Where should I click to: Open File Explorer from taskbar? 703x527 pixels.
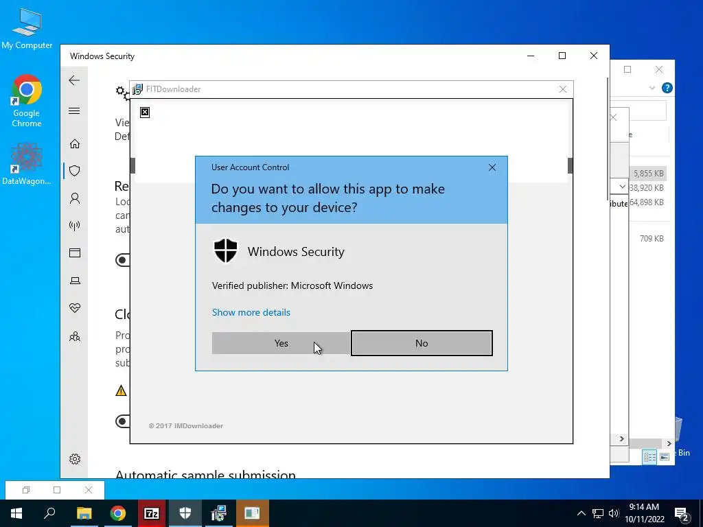pyautogui.click(x=84, y=513)
